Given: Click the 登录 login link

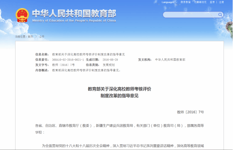Looking at the screenshot, I should pos(212,2).
